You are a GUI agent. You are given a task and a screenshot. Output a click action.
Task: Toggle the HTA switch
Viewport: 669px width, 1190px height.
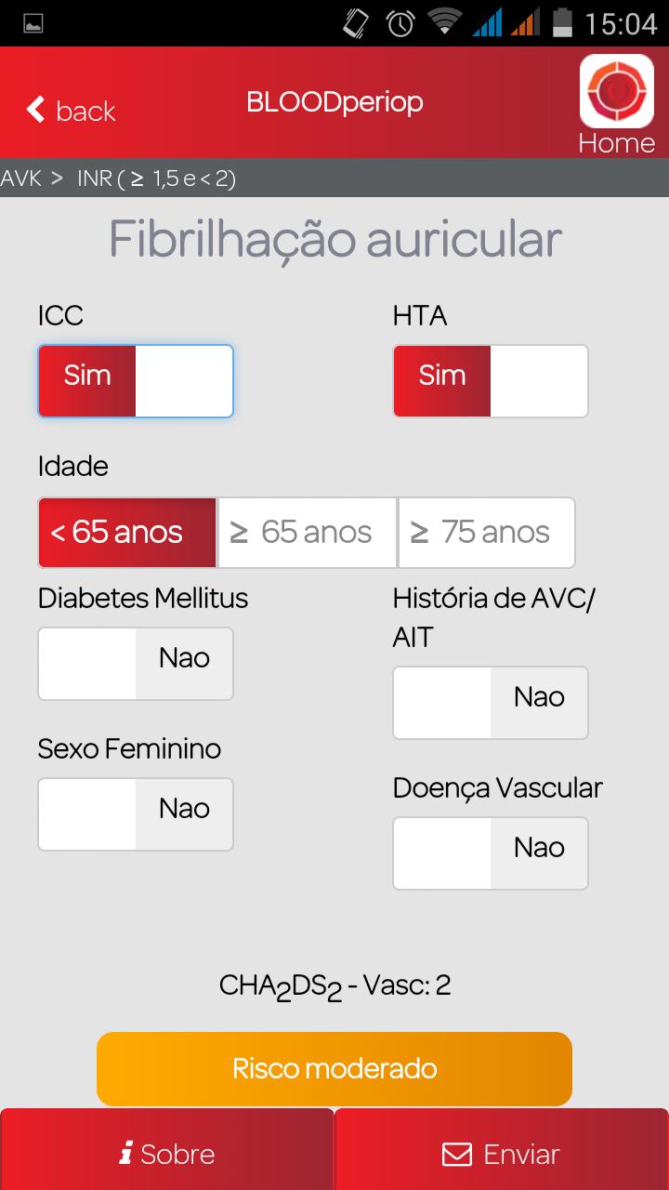[x=491, y=381]
